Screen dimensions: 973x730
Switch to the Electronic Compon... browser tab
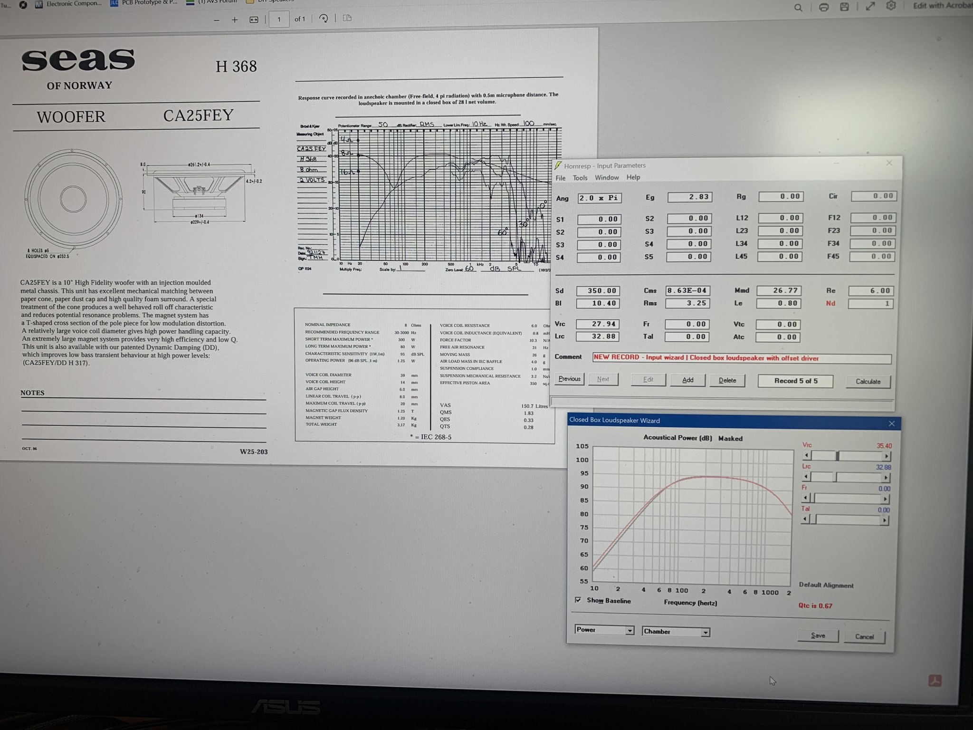coord(68,4)
